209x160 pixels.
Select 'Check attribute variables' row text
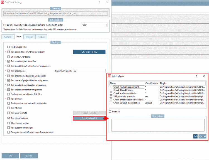[125, 93]
